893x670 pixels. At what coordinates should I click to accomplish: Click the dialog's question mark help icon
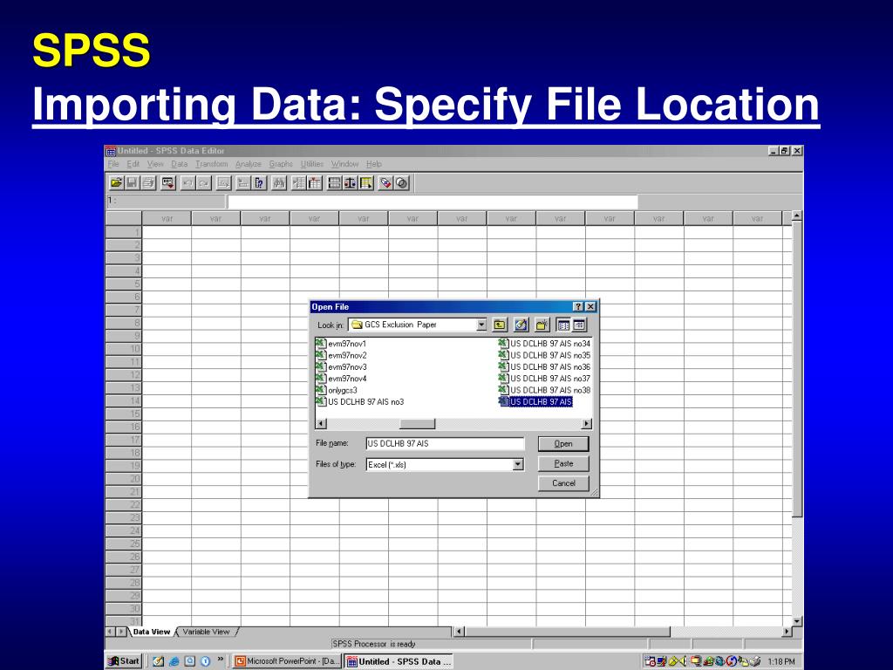pos(579,306)
